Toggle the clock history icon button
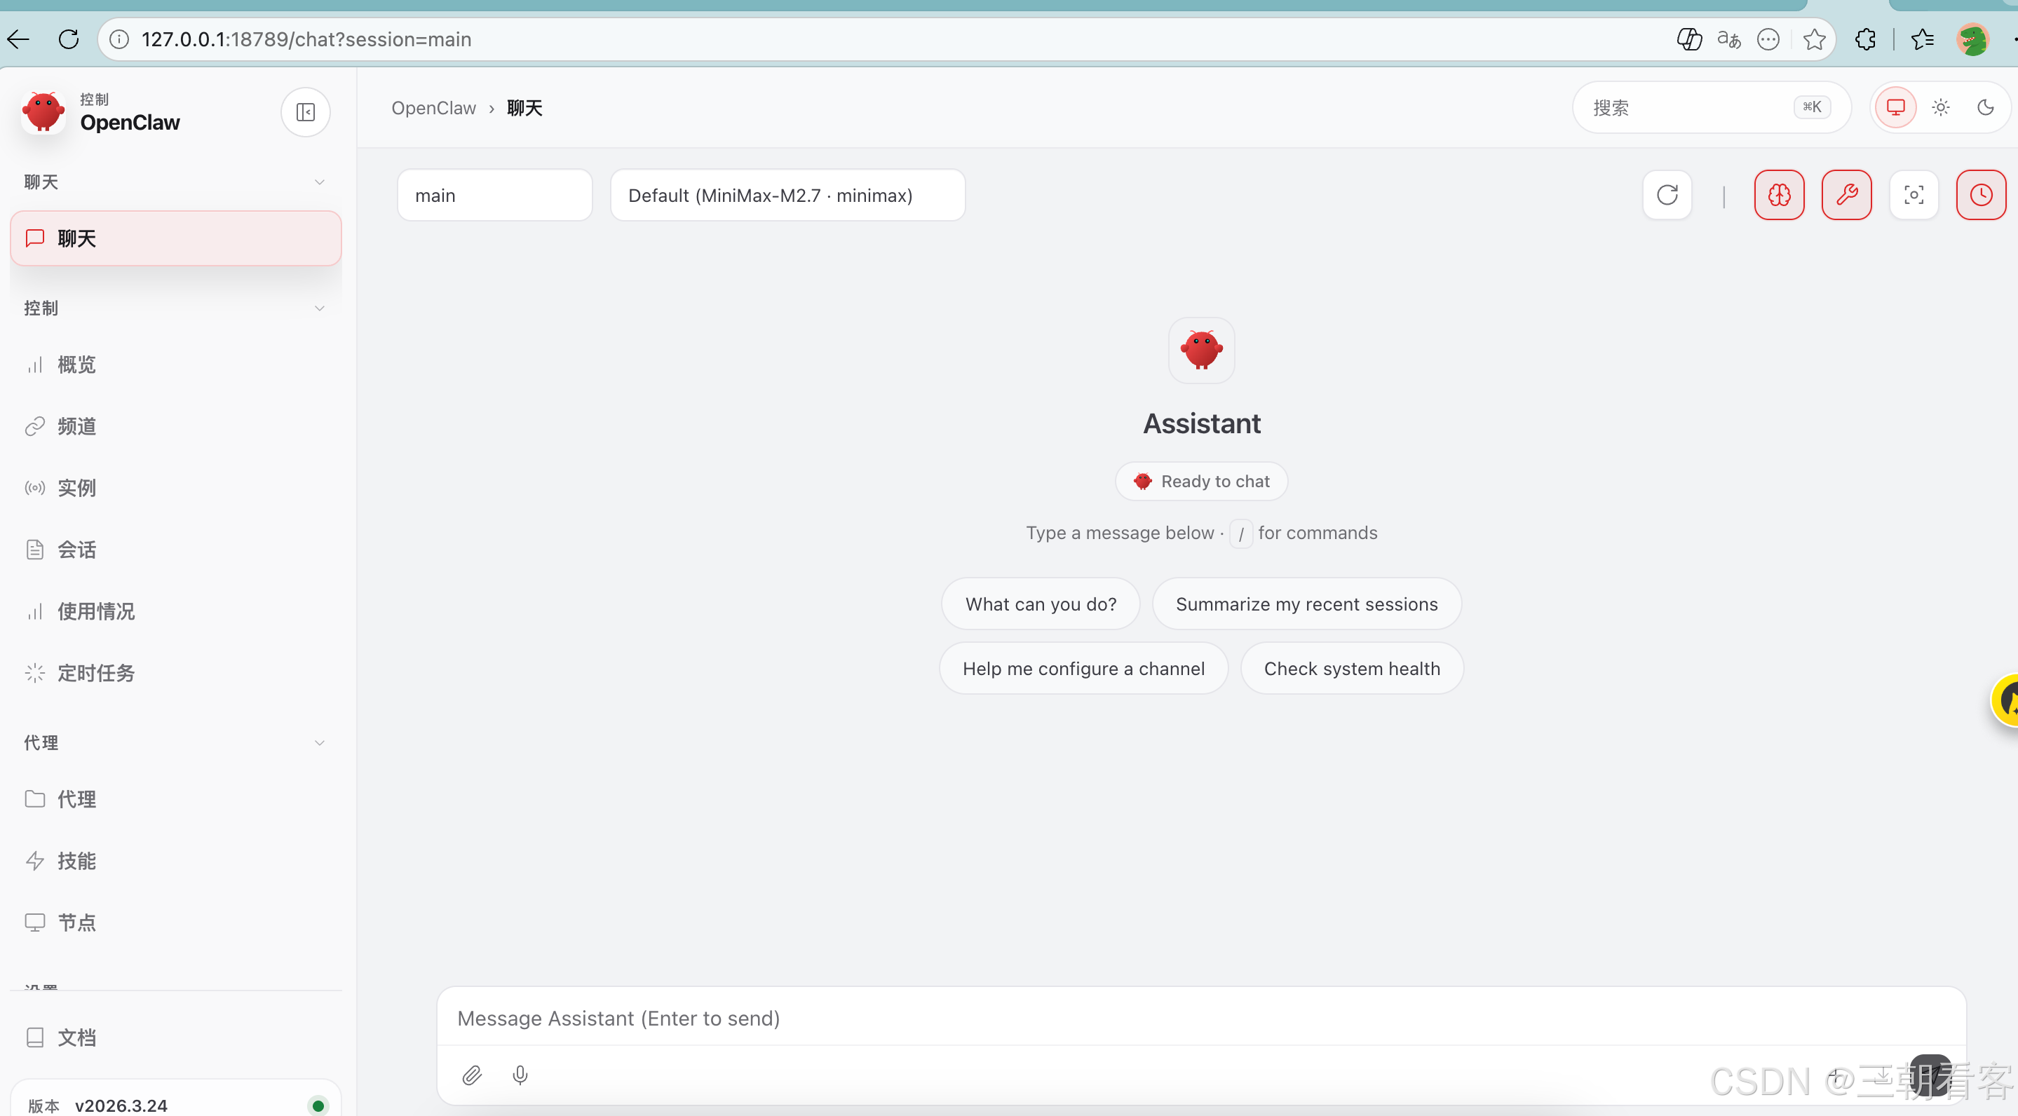The image size is (2018, 1116). (x=1981, y=195)
